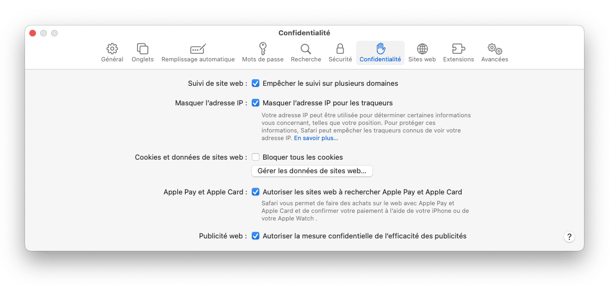The image size is (609, 284).
Task: Open the Avancées gears icon
Action: pos(495,49)
